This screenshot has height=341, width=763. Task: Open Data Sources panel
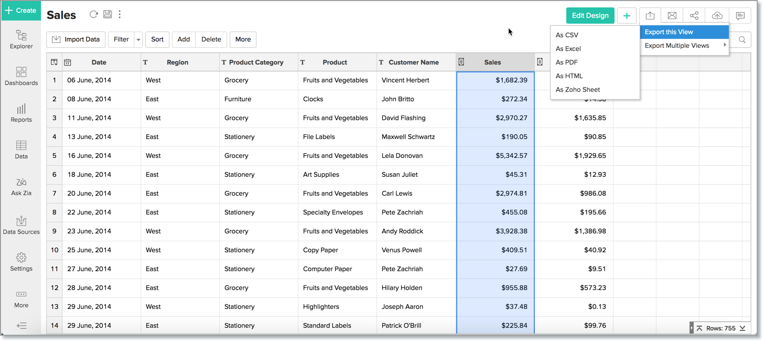pos(21,225)
